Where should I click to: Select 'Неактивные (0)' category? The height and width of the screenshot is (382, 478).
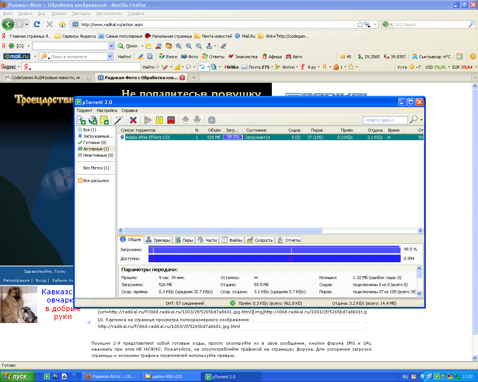[96, 155]
